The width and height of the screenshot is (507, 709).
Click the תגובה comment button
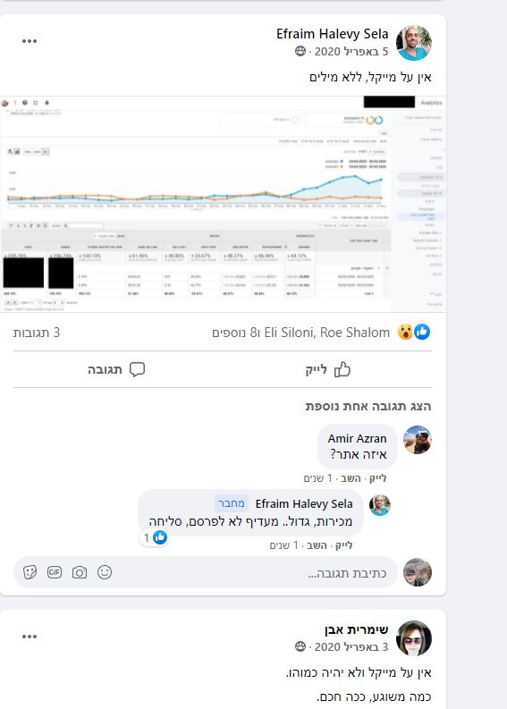[116, 369]
